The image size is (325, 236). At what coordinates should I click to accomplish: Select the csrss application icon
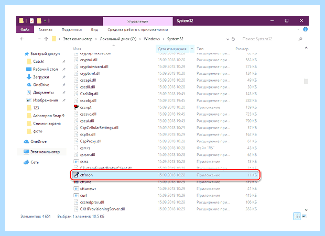pyautogui.click(x=77, y=161)
